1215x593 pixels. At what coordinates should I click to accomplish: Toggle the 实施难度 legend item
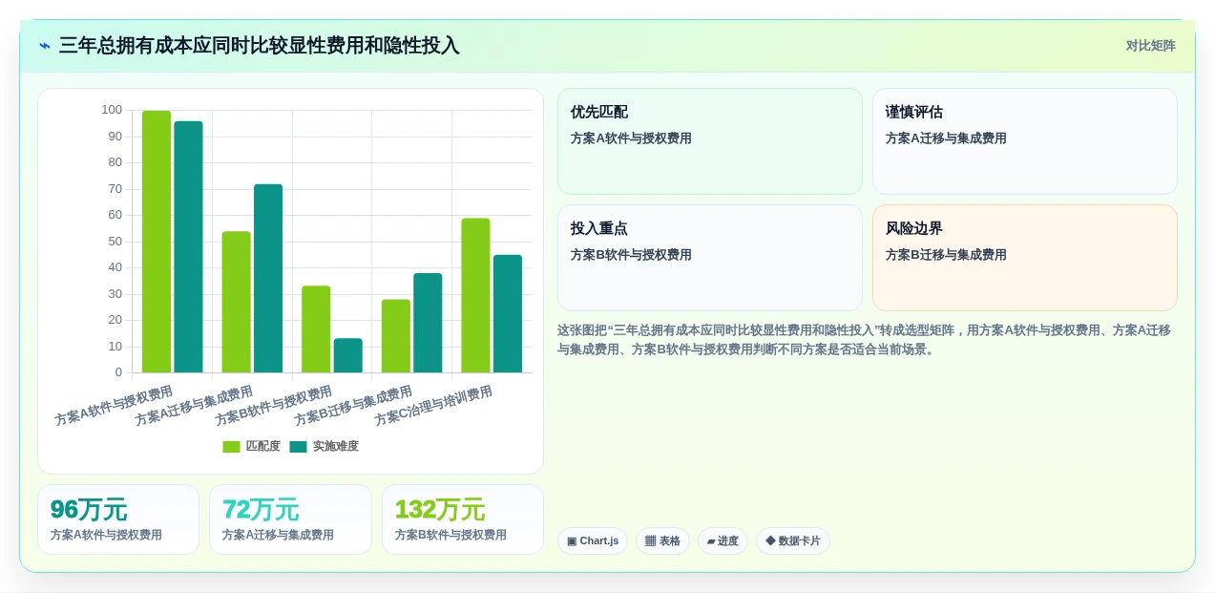coord(325,446)
